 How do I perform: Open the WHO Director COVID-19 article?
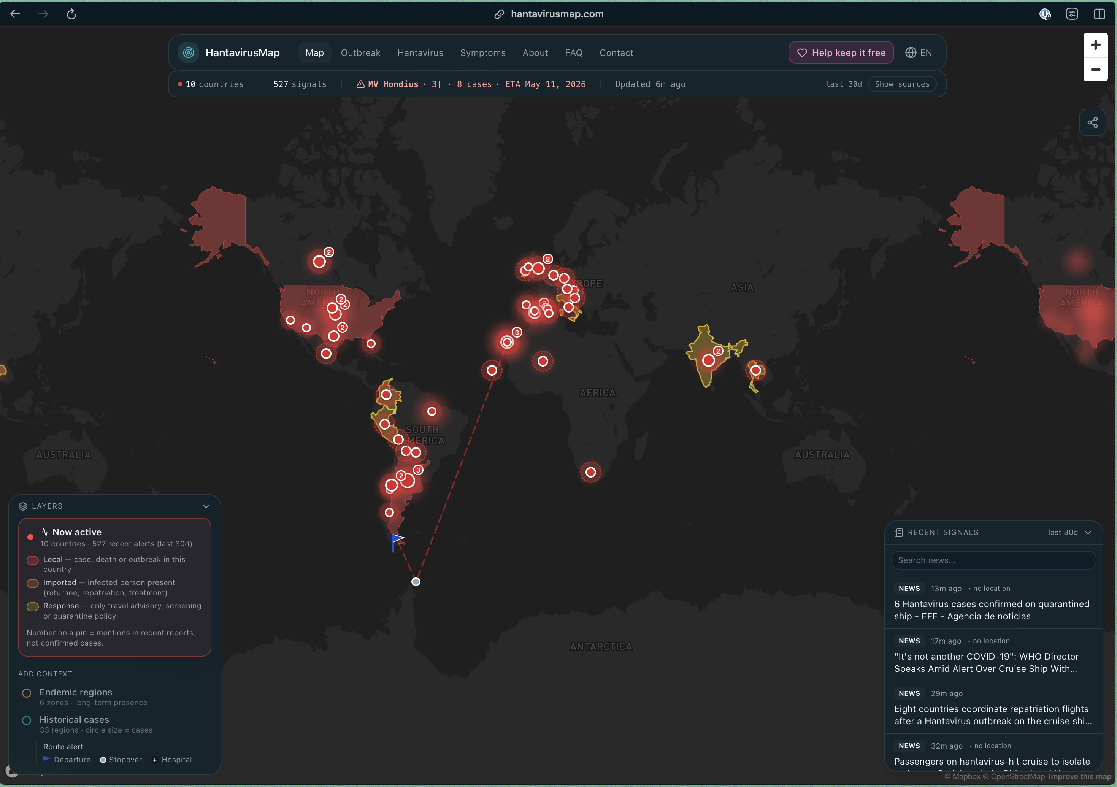pyautogui.click(x=993, y=655)
